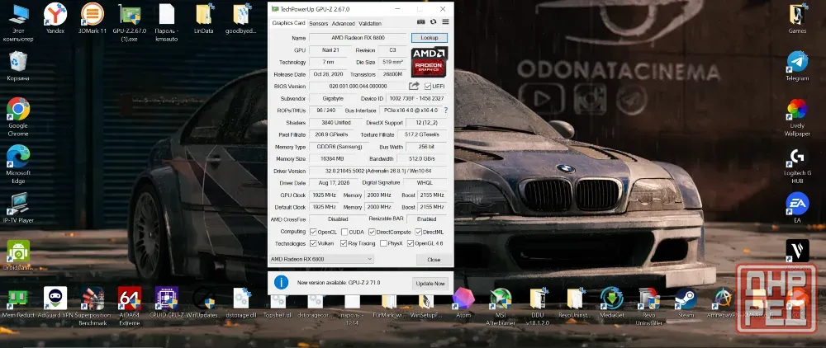
Task: Open the Telegram desktop shortcut
Action: pos(797,66)
